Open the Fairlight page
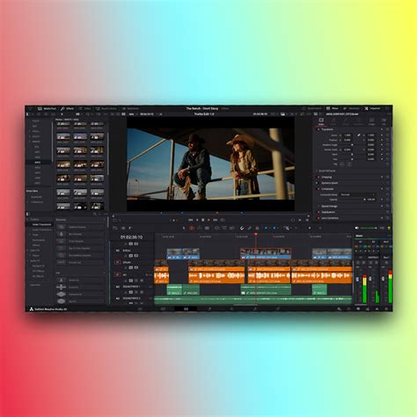Viewport: 417px width, 417px height. (255, 309)
